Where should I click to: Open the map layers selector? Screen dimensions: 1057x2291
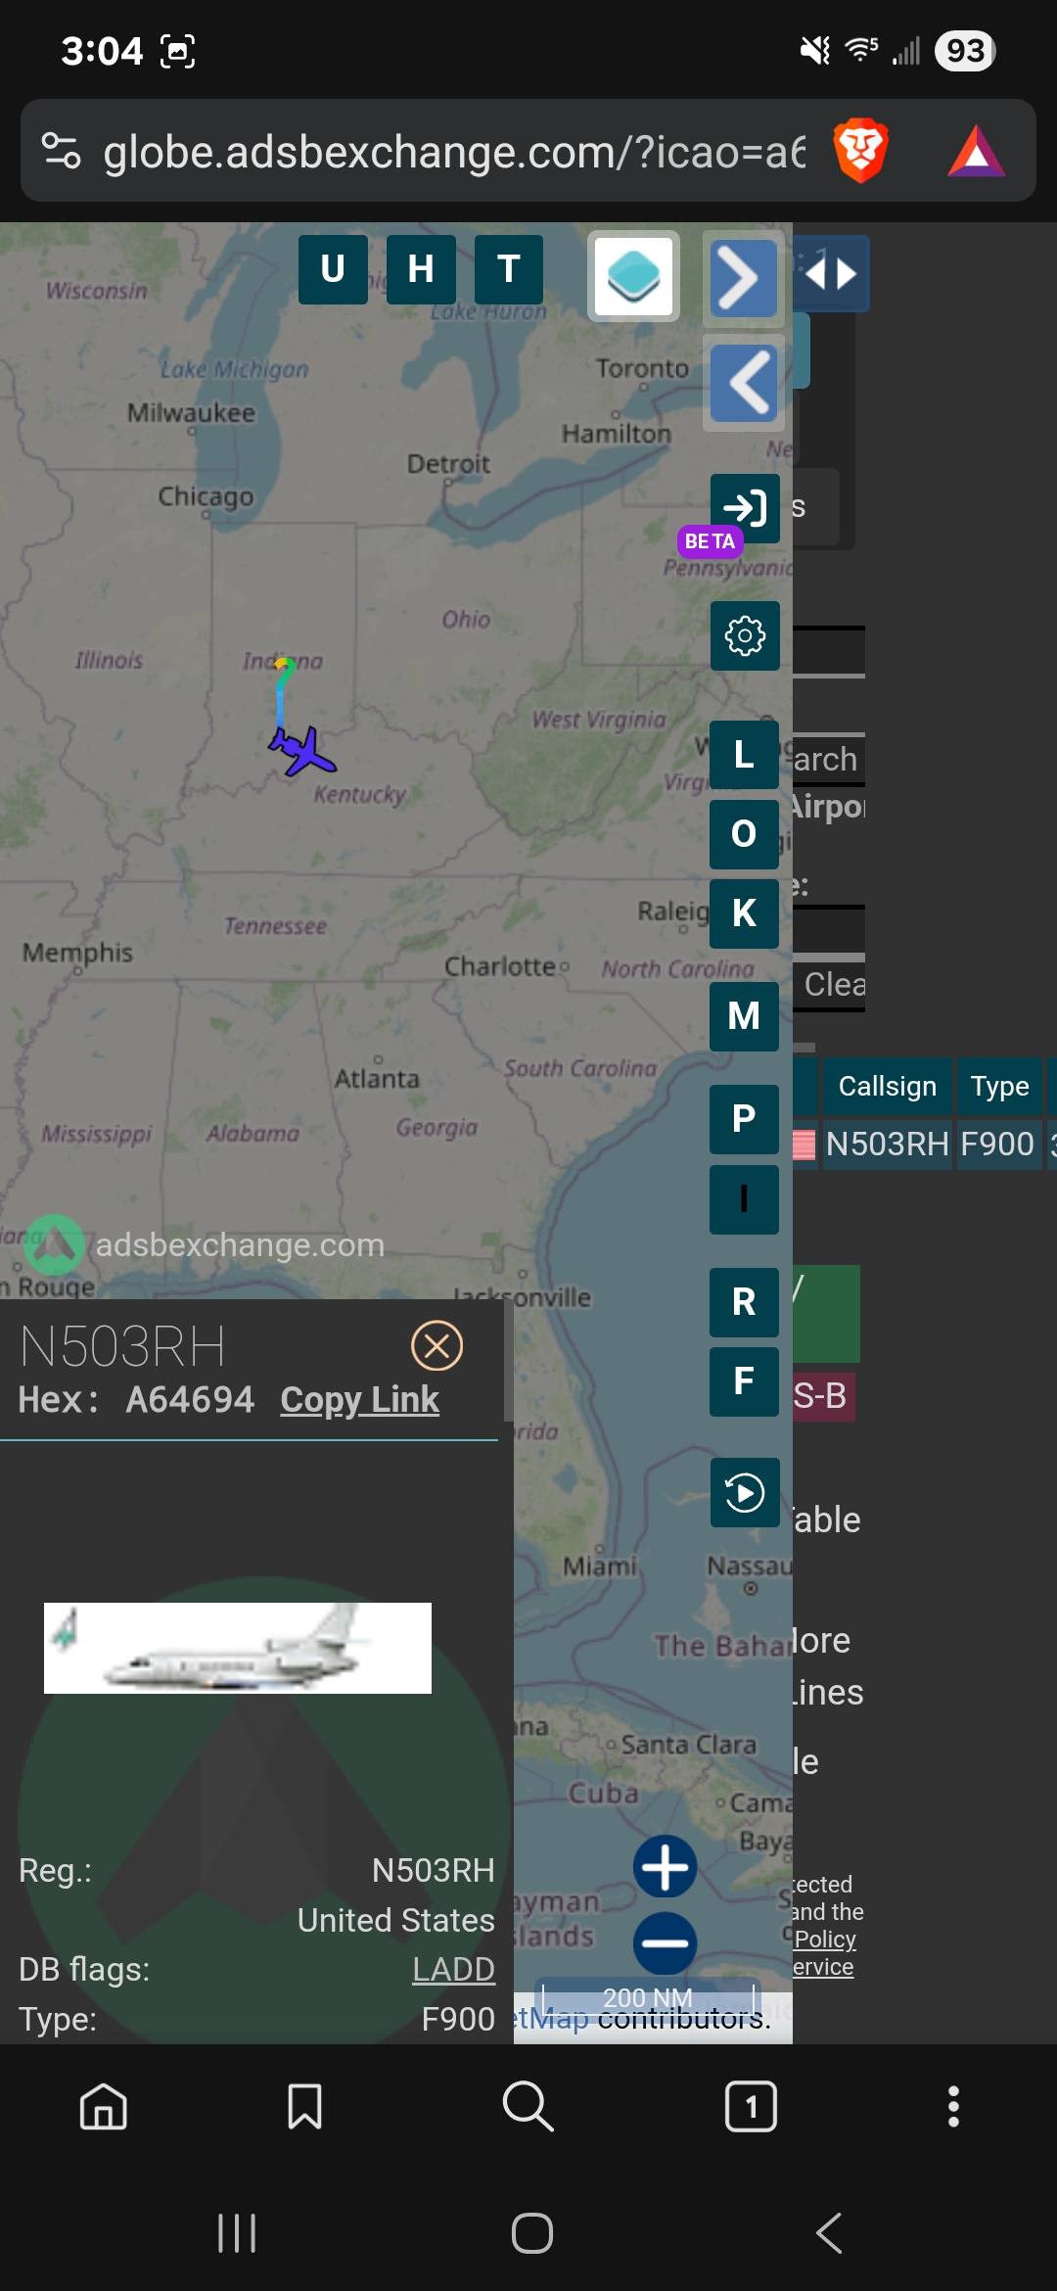633,276
